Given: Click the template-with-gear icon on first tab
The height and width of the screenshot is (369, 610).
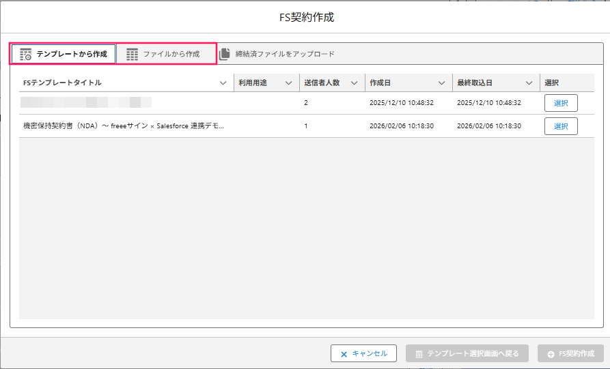Looking at the screenshot, I should click(x=26, y=55).
